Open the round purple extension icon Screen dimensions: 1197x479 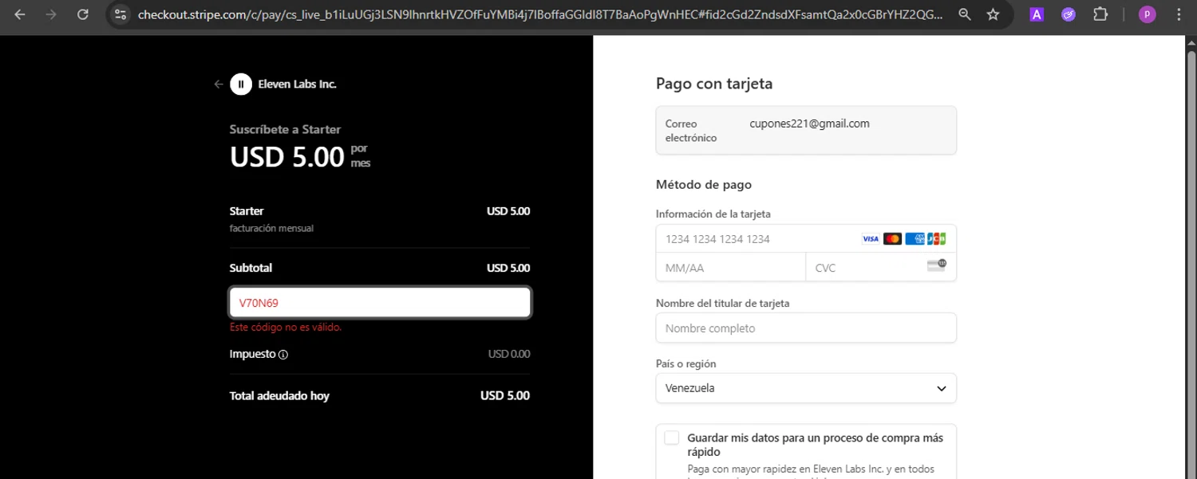pos(1069,14)
